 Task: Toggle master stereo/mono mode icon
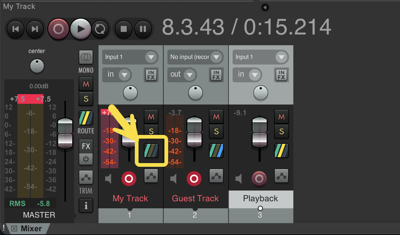point(86,57)
